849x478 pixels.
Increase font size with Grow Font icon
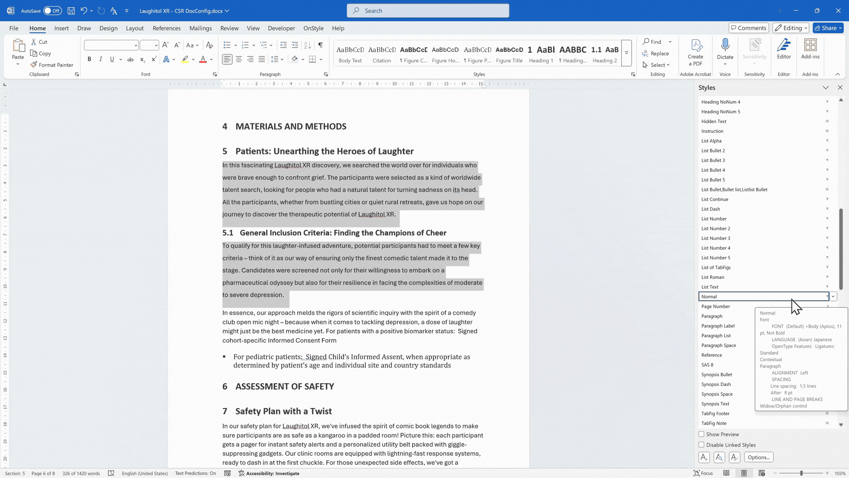[165, 45]
